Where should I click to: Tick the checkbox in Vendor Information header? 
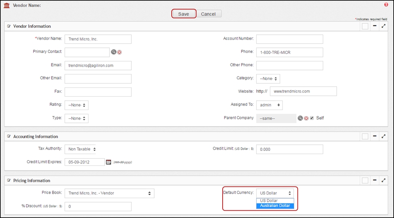[365, 26]
